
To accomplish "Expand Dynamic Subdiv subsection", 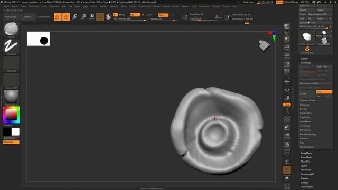I will coord(307,100).
